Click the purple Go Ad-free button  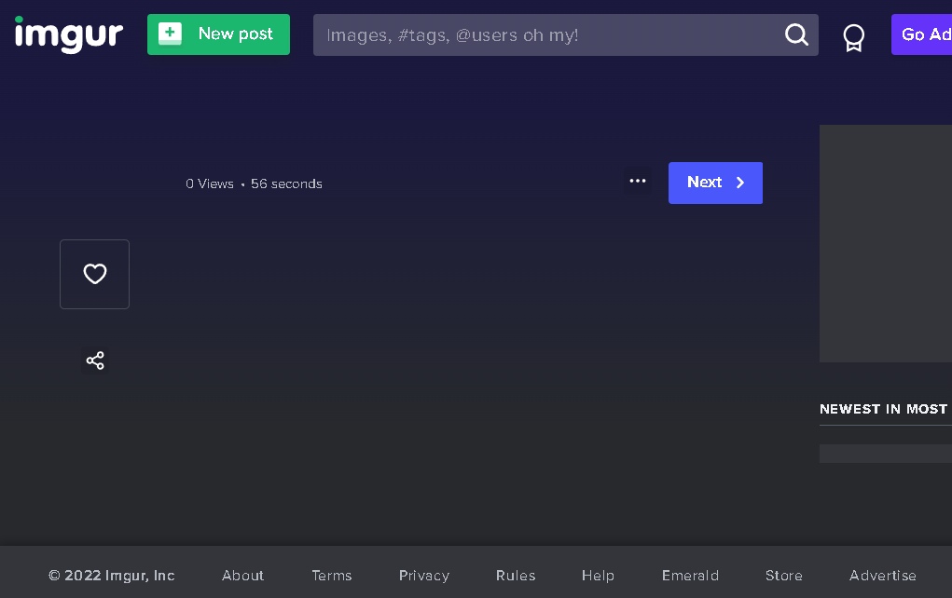(921, 34)
